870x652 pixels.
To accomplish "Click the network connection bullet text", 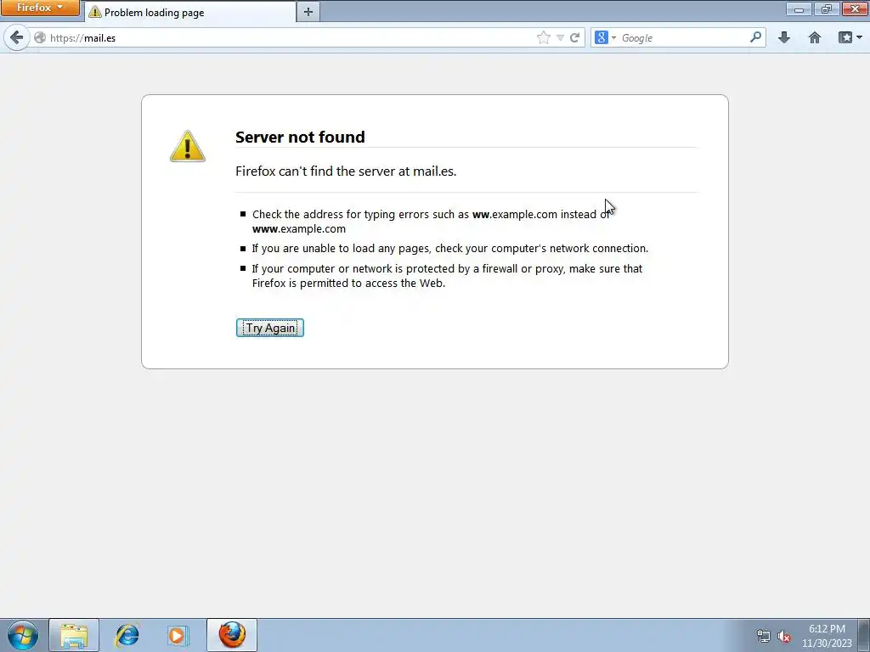I will click(x=450, y=249).
